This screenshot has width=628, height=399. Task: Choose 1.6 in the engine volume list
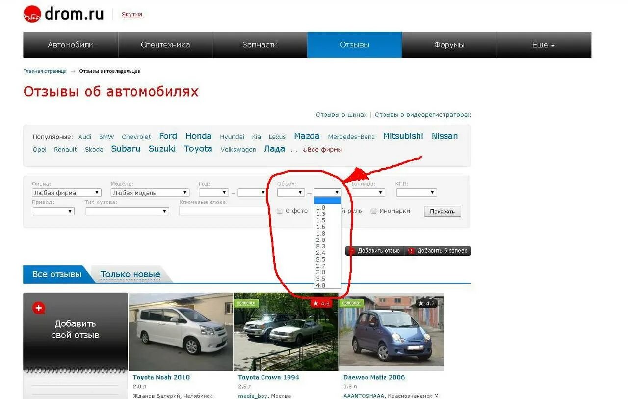click(327, 227)
